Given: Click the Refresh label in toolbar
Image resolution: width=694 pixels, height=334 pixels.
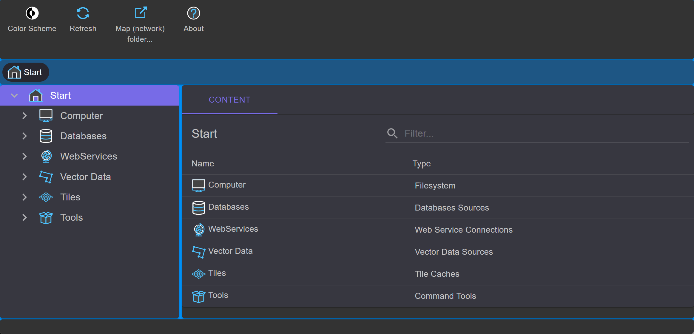Looking at the screenshot, I should (x=83, y=29).
